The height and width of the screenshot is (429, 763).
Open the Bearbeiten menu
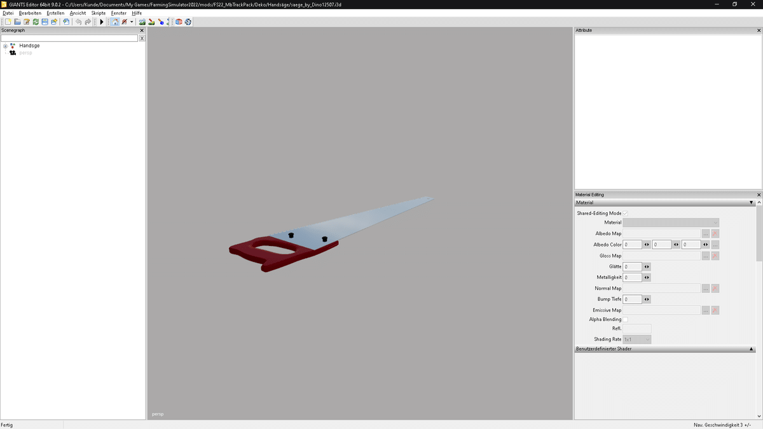(x=30, y=13)
